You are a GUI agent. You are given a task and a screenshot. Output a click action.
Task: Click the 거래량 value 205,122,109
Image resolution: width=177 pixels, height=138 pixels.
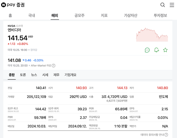[37, 97]
